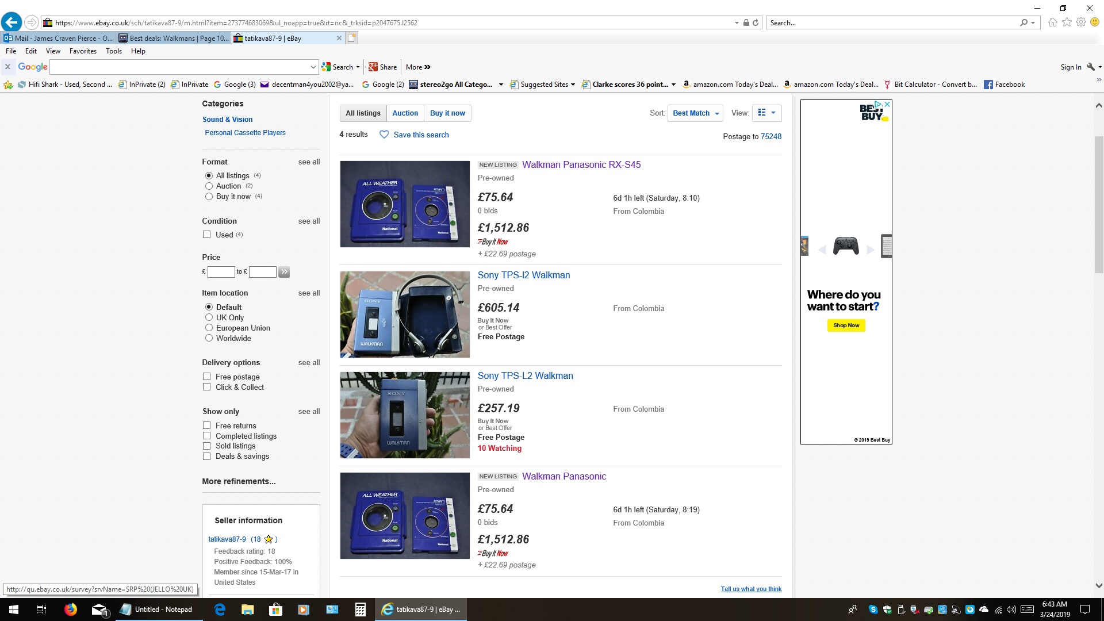Viewport: 1104px width, 621px height.
Task: Select the Auction format radio button
Action: (209, 186)
